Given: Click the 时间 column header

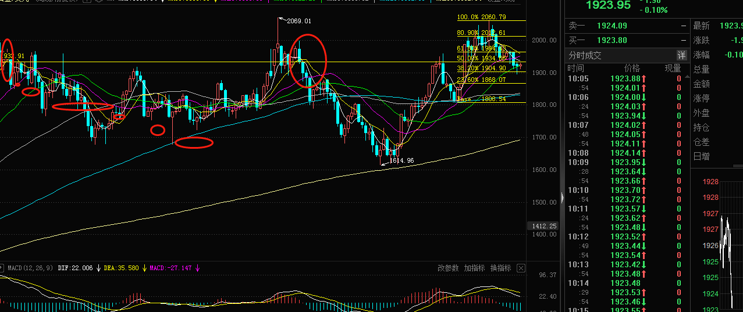Looking at the screenshot, I should coord(576,69).
